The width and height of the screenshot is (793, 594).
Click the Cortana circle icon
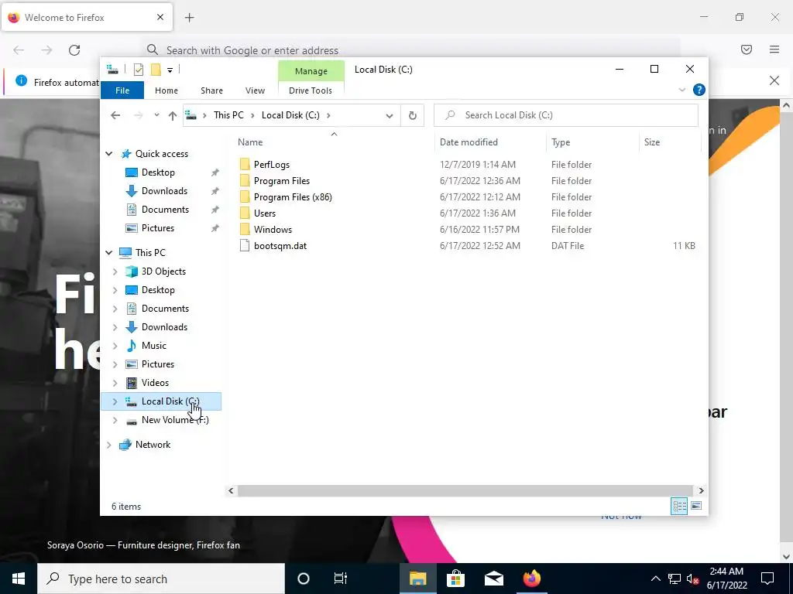[x=303, y=579]
